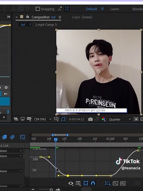Click the star icon in the left panel
The height and width of the screenshot is (191, 143).
pos(6,87)
